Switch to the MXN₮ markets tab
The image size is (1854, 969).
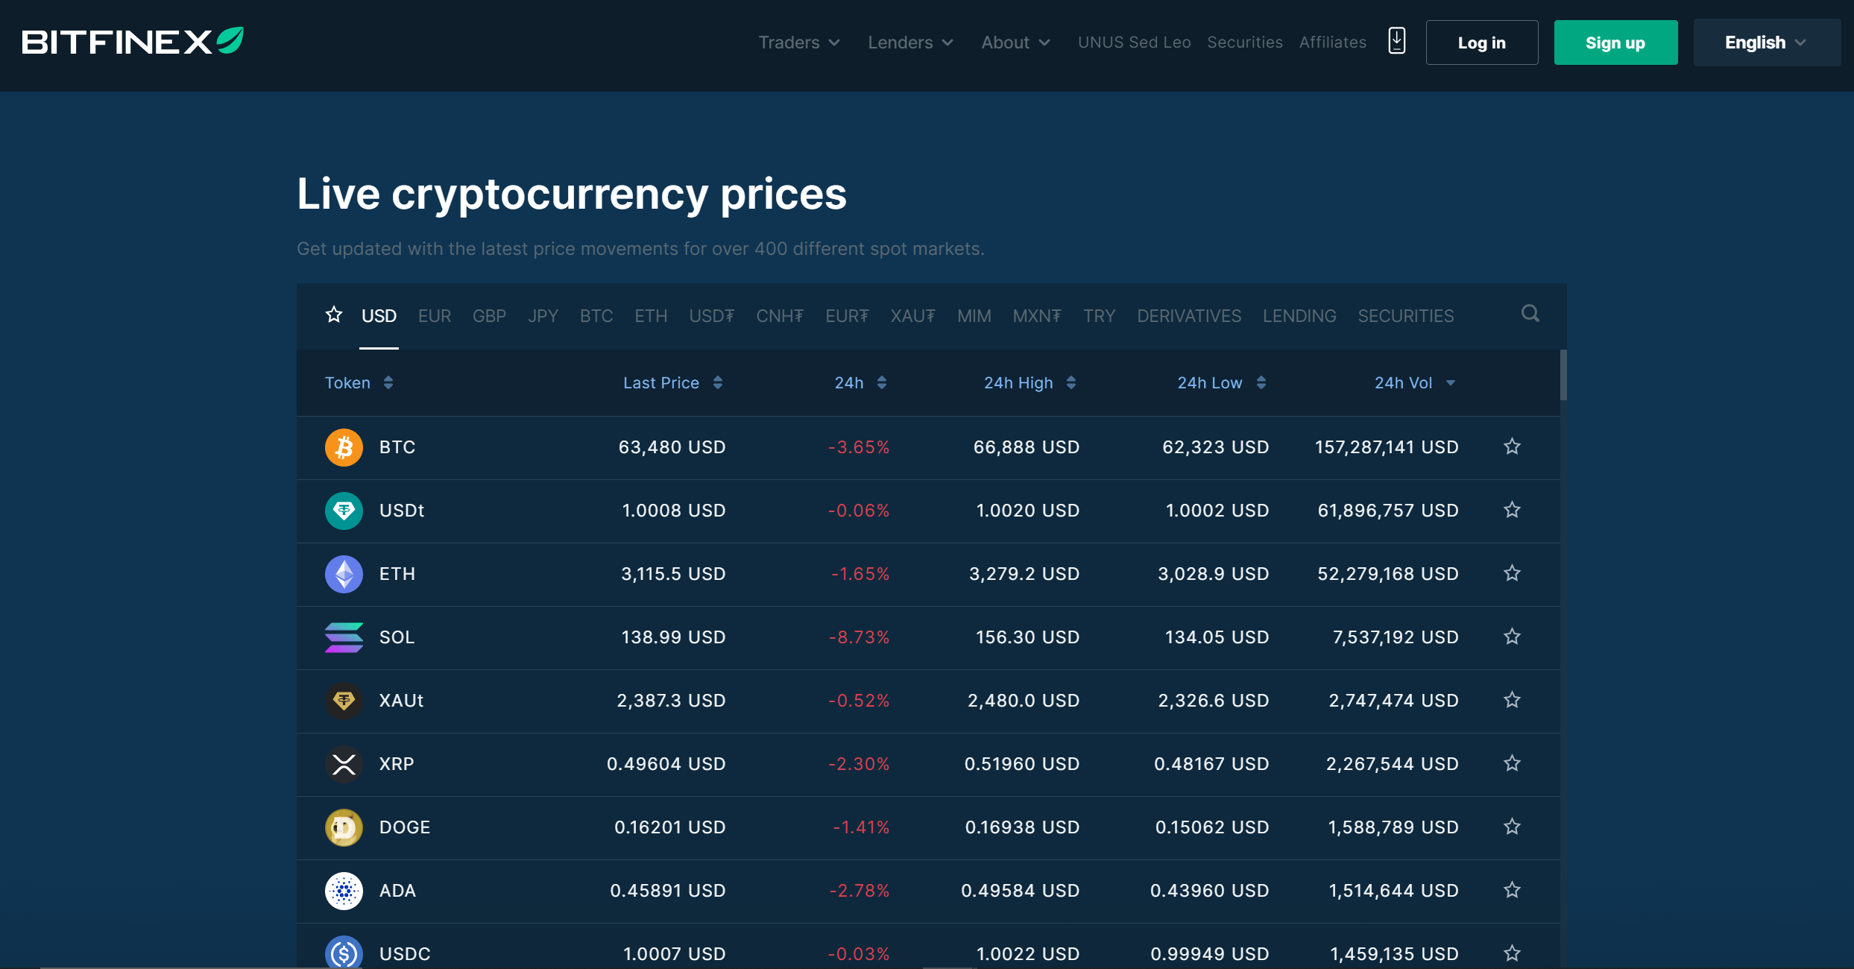1037,316
